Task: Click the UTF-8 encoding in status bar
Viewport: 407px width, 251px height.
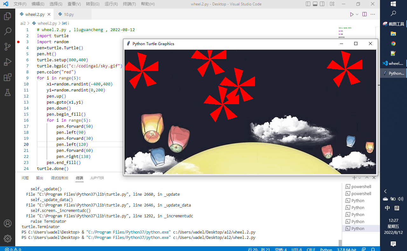Action: [x=296, y=250]
